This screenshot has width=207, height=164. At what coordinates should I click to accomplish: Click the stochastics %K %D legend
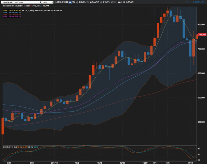pos(20,147)
